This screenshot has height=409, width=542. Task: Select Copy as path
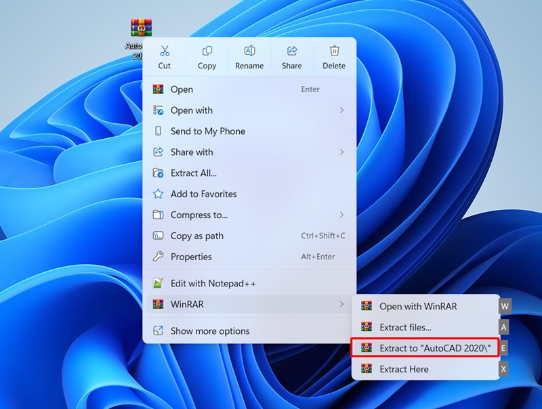coord(196,236)
